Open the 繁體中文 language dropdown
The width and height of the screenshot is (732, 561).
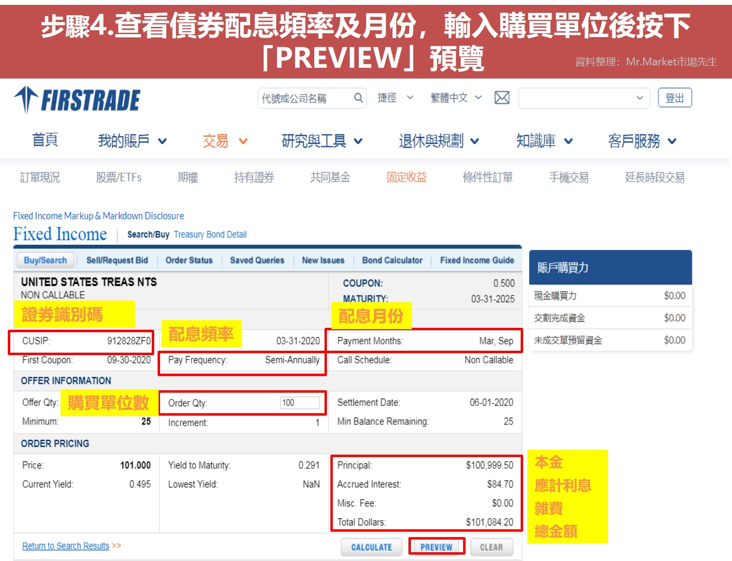pyautogui.click(x=456, y=98)
